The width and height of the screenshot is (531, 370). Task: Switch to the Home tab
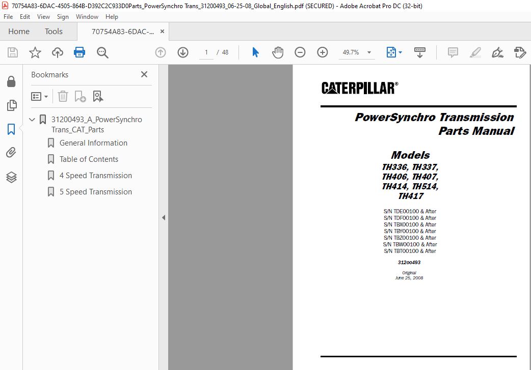click(x=19, y=32)
